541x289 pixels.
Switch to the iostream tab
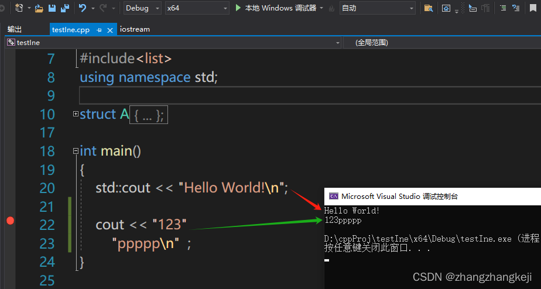135,29
